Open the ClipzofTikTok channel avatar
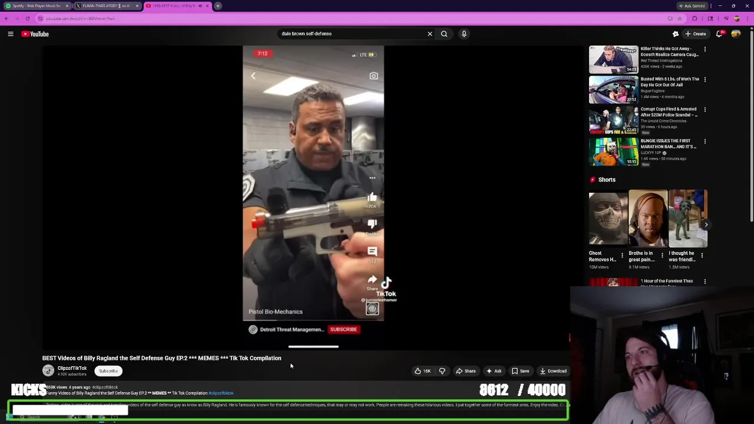754x424 pixels. click(x=48, y=370)
